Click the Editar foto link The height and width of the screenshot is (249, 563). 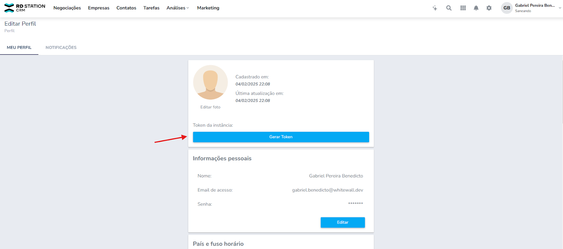tap(210, 107)
